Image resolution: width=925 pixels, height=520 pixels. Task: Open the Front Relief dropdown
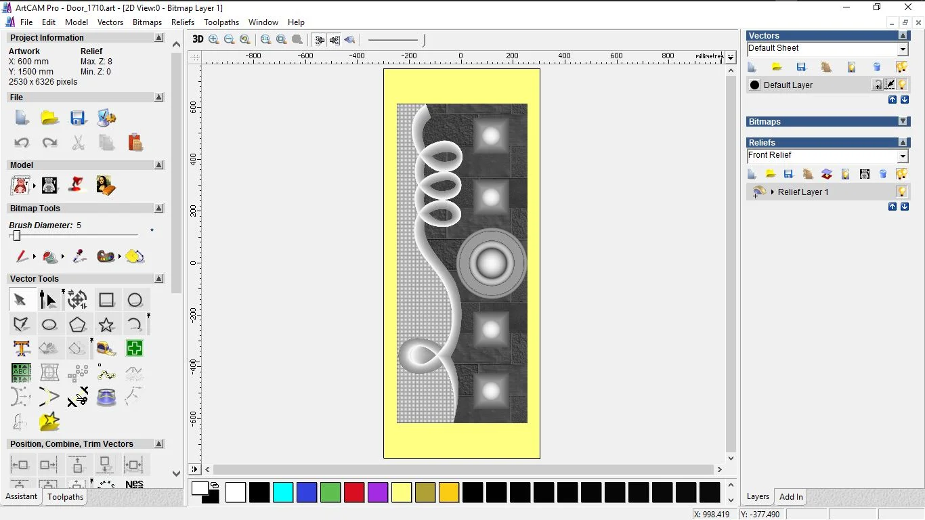click(903, 156)
